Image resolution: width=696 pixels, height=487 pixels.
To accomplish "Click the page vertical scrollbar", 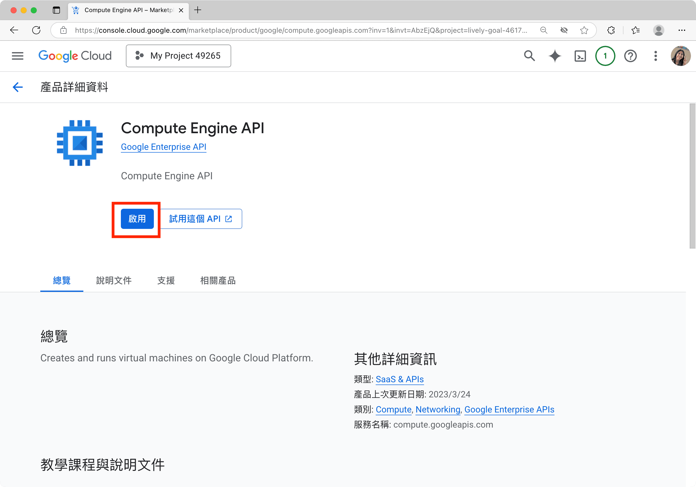I will 692,176.
